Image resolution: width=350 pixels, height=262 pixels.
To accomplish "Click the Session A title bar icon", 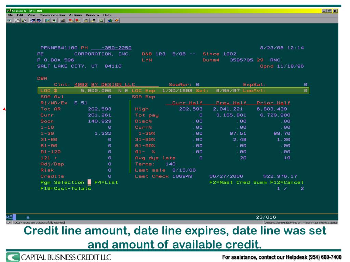I will coord(9,11).
